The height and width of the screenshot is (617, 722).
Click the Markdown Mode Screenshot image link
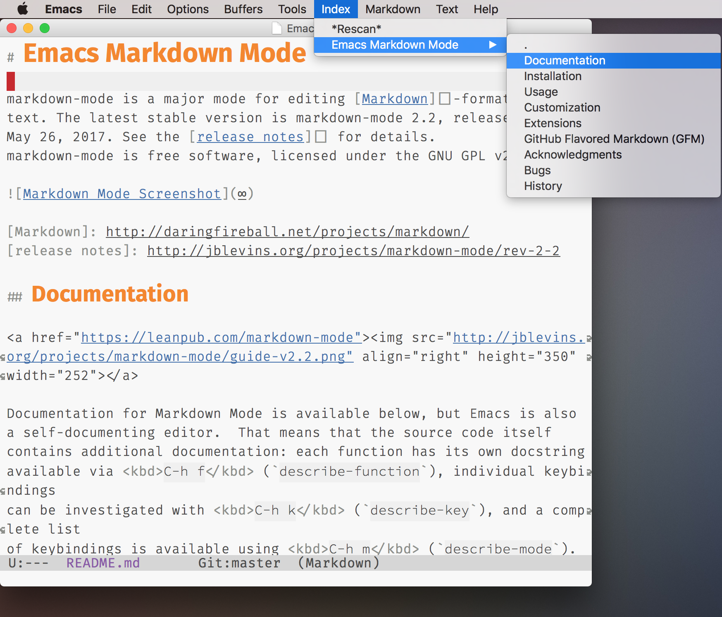coord(122,194)
